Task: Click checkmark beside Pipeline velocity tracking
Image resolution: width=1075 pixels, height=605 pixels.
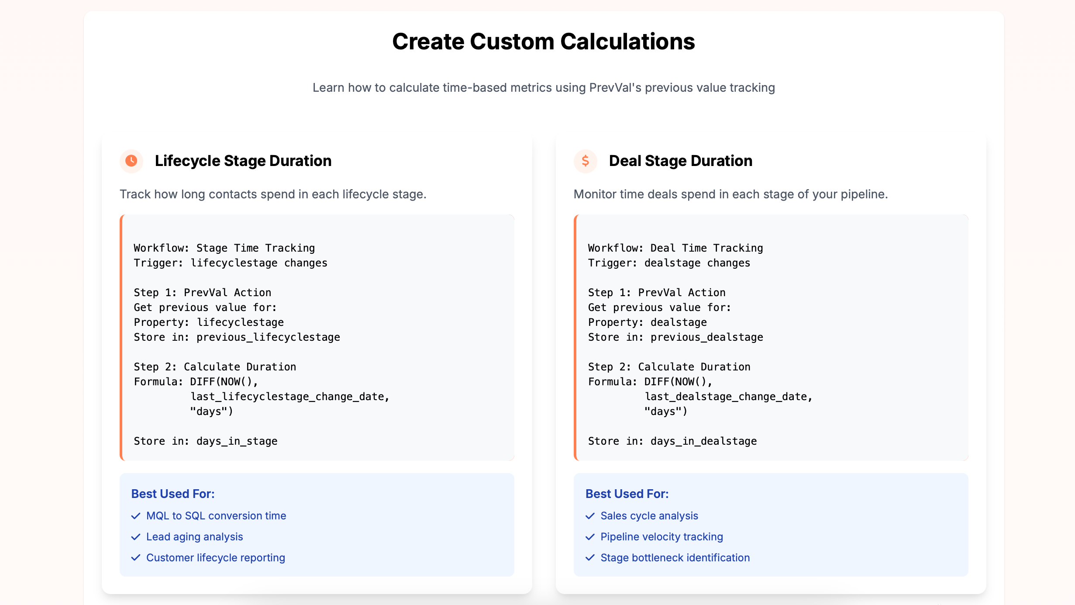Action: [590, 537]
